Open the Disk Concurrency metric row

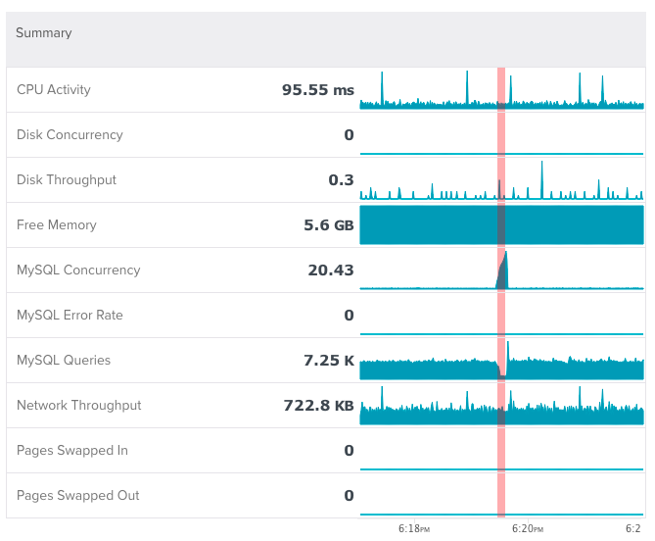click(70, 135)
